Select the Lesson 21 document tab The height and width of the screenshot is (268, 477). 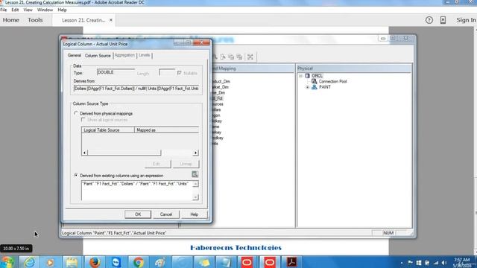83,20
